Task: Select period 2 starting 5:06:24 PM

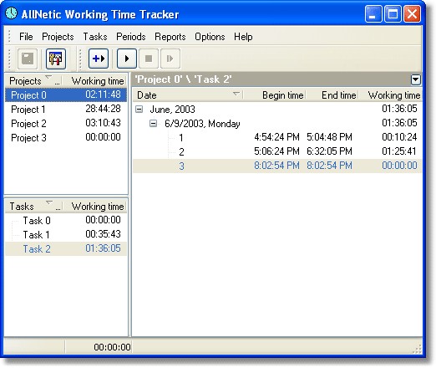Action: tap(277, 151)
